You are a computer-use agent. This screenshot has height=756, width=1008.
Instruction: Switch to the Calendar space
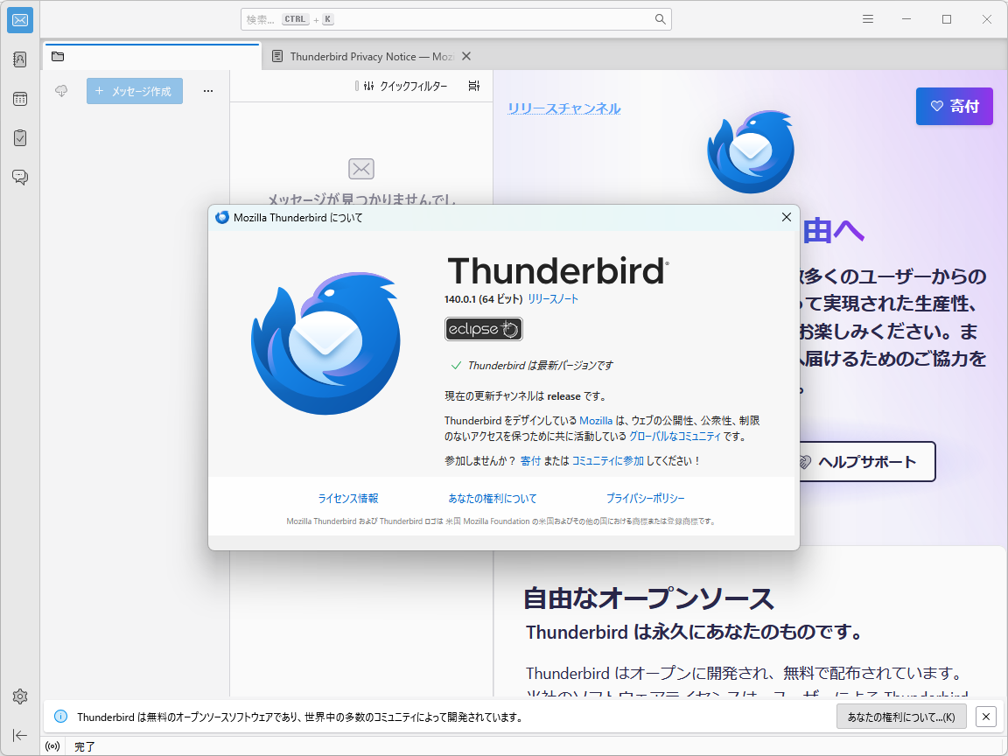point(19,99)
